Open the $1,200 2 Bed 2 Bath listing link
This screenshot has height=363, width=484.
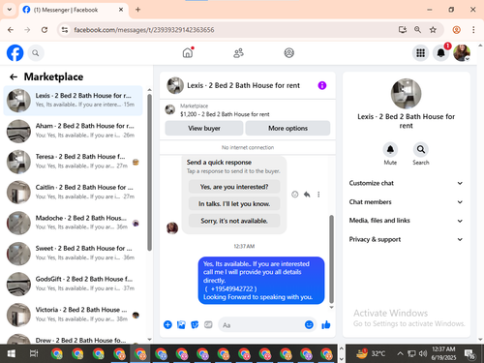tap(225, 114)
